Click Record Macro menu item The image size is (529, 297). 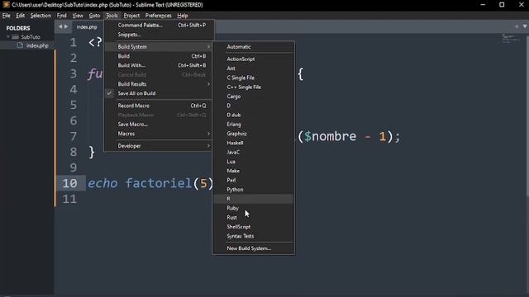click(158, 106)
